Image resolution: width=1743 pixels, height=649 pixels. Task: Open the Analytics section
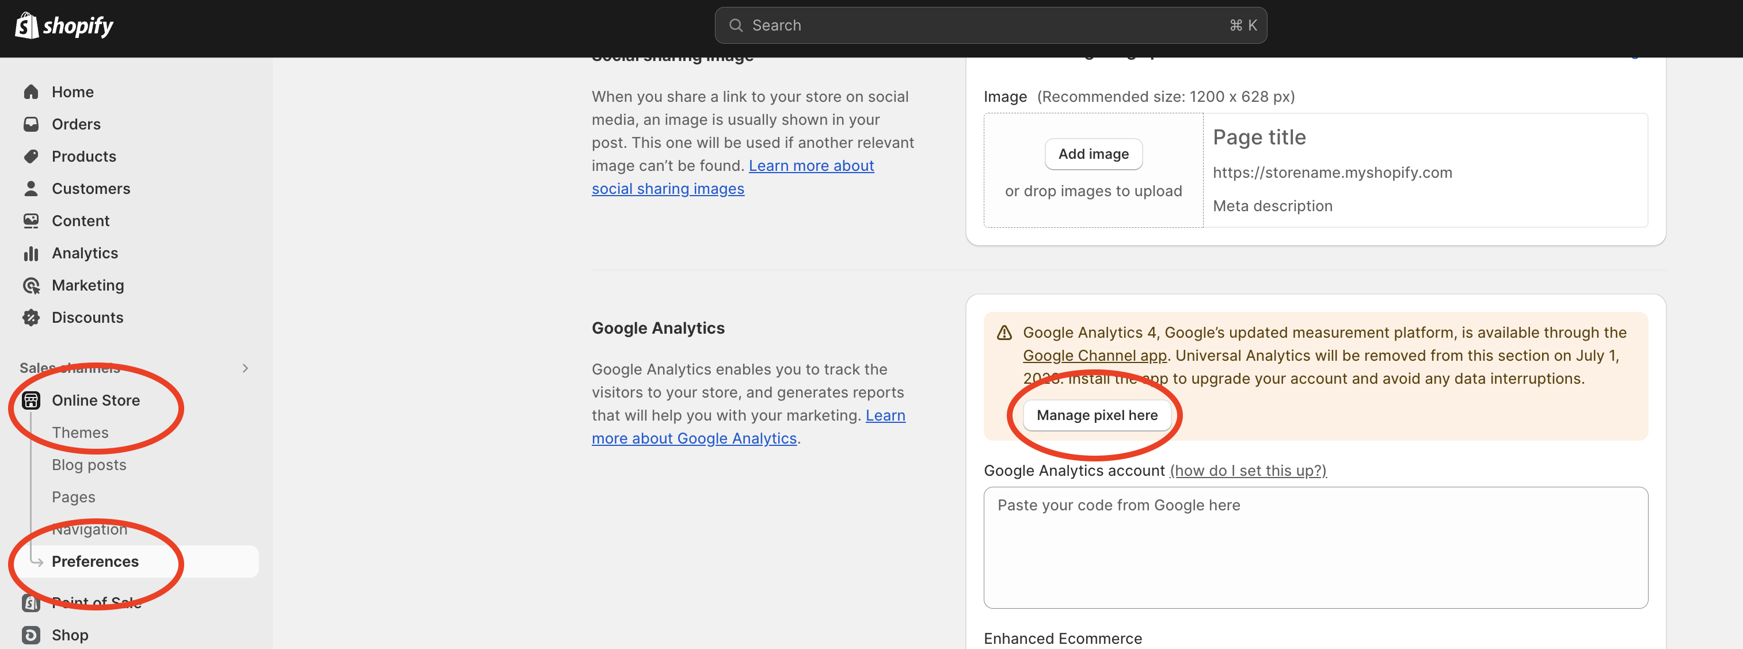pos(85,254)
